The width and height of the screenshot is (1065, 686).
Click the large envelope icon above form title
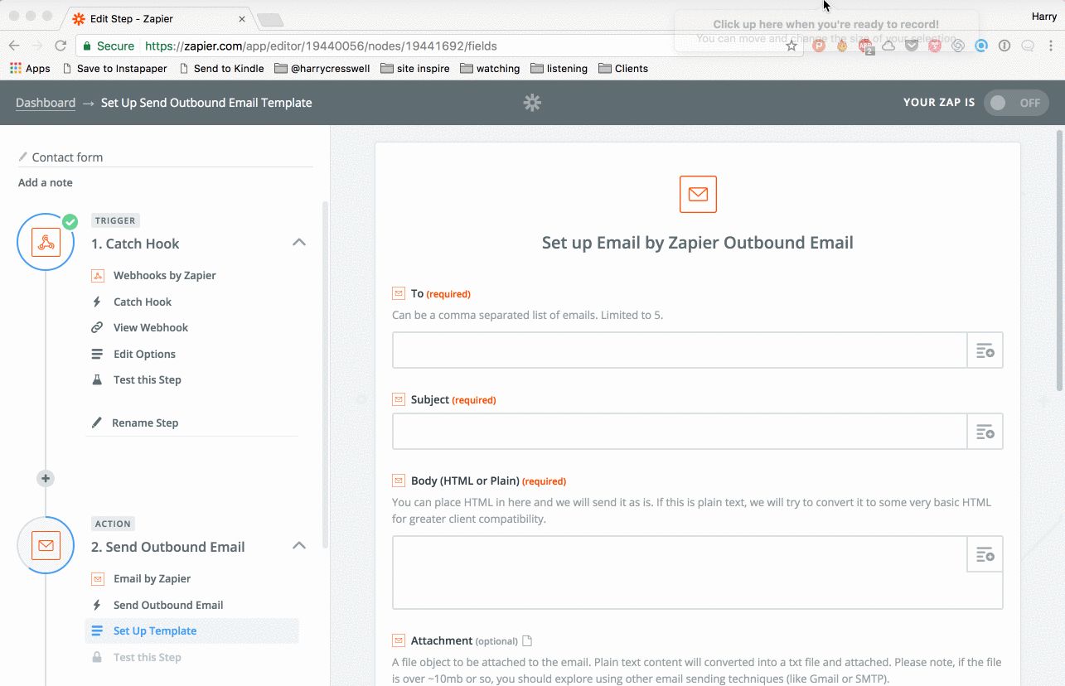coord(698,194)
